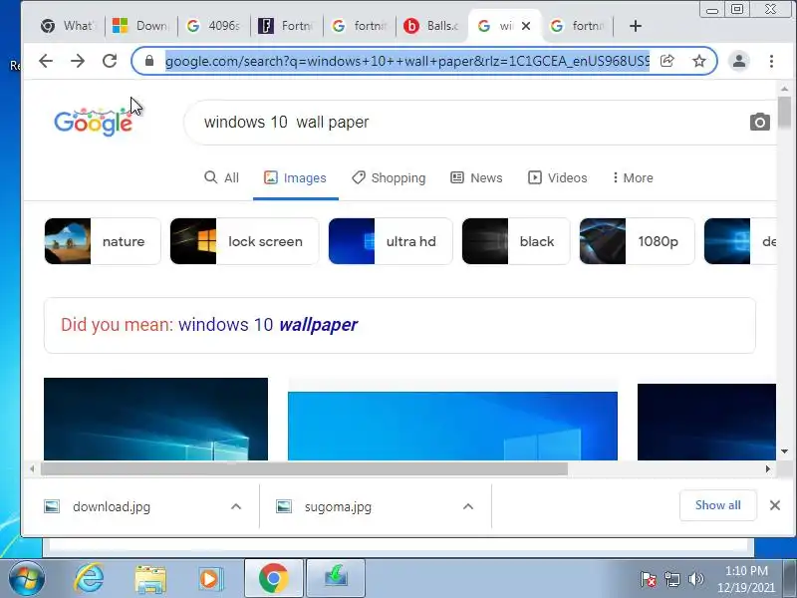Open Chrome's three-dot menu
Screen dimensions: 797x598
[771, 61]
